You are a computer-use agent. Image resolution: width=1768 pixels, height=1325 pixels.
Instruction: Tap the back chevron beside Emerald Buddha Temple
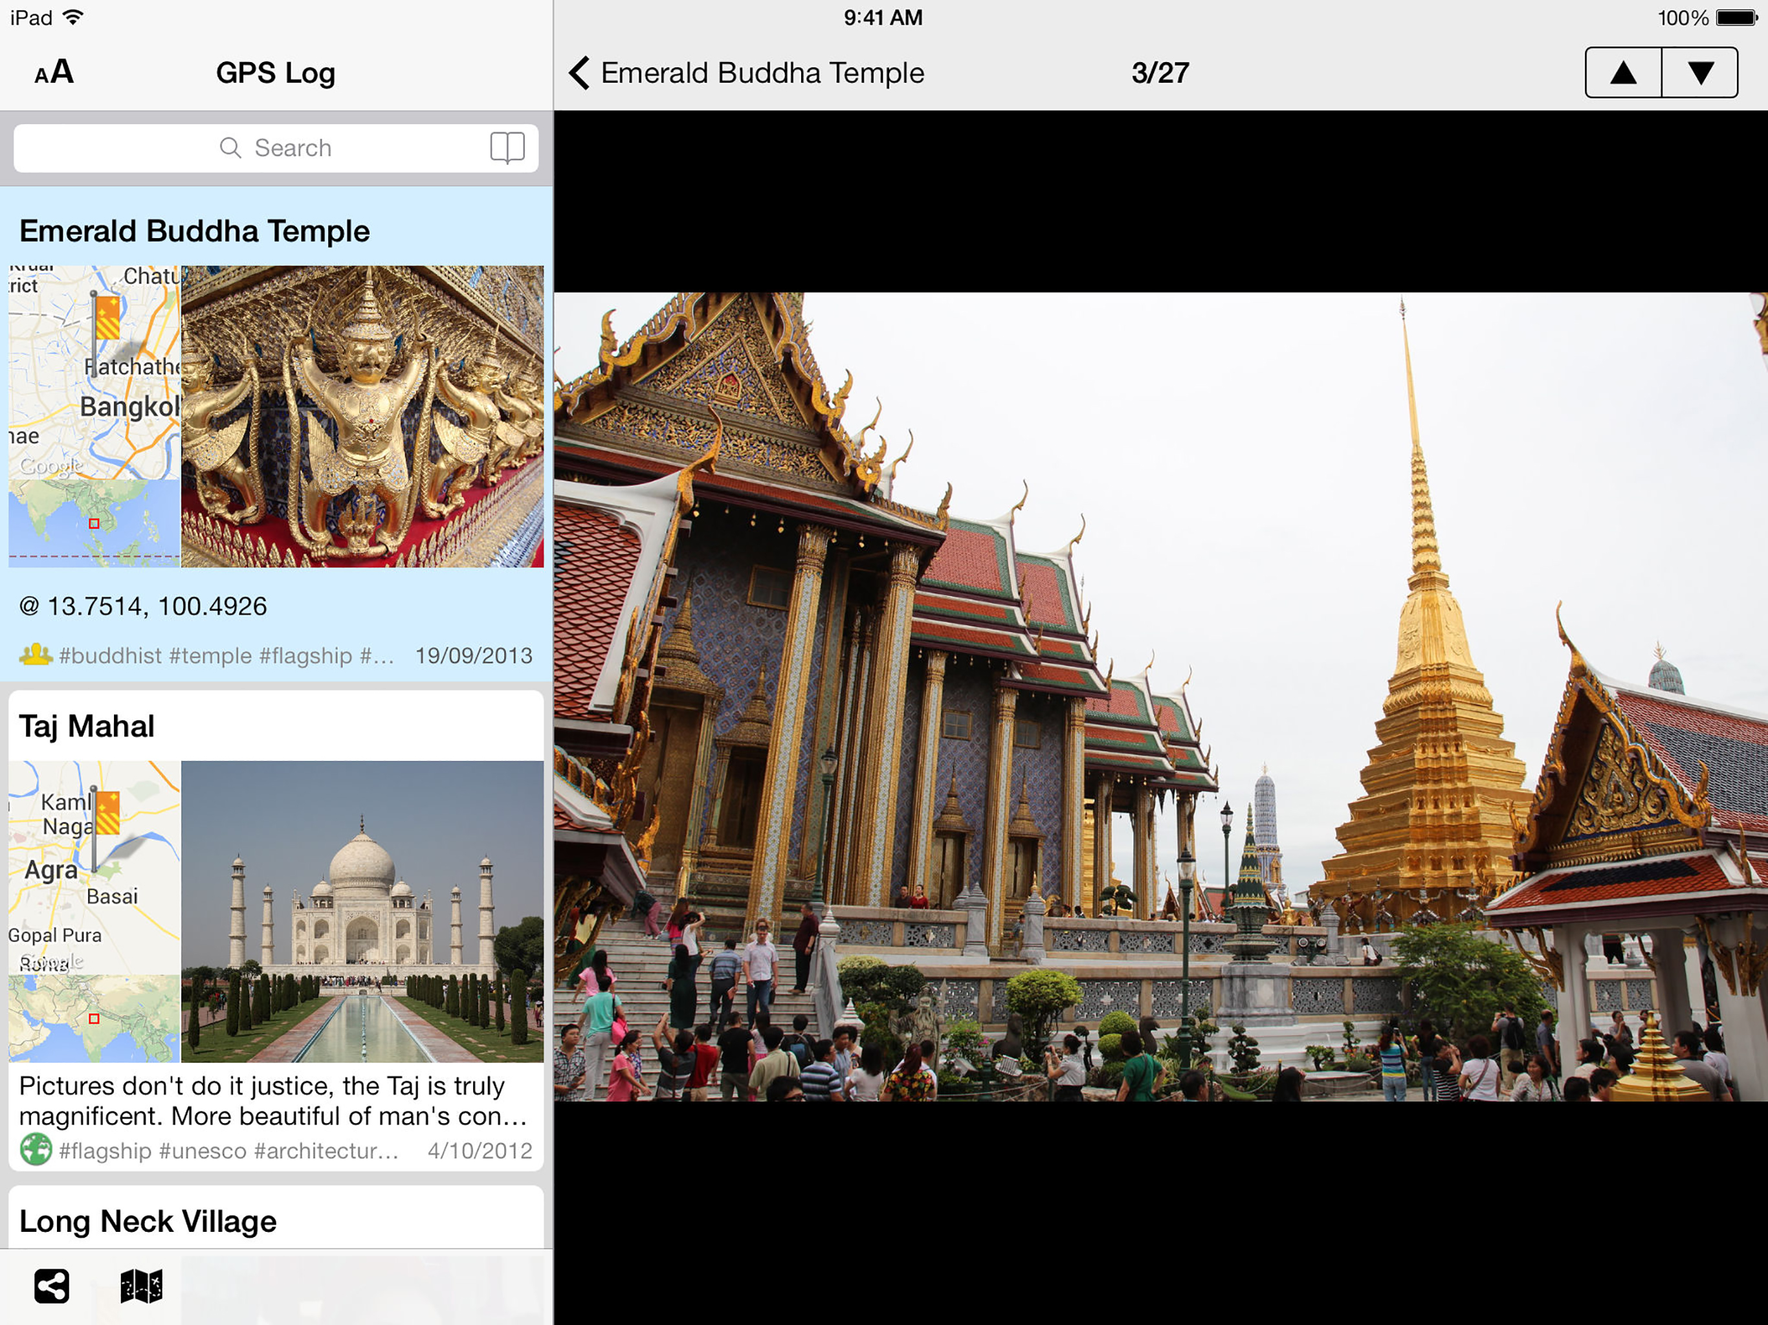580,72
